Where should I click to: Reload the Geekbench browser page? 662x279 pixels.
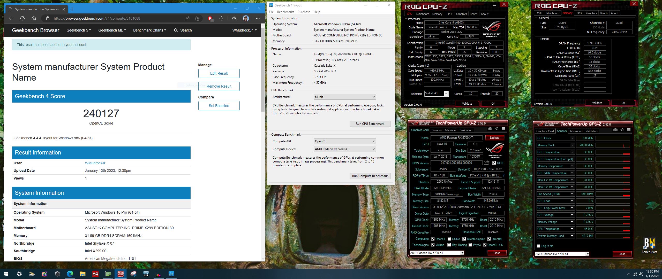click(x=22, y=18)
